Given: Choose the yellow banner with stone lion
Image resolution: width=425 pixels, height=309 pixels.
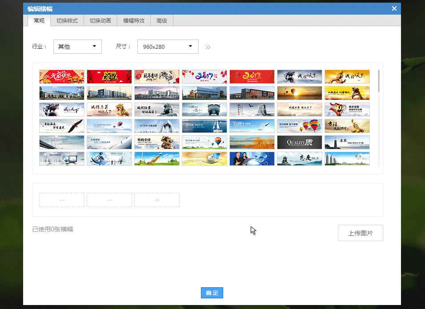Looking at the screenshot, I should click(347, 93).
